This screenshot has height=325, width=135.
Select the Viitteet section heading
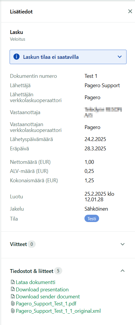coord(18,244)
